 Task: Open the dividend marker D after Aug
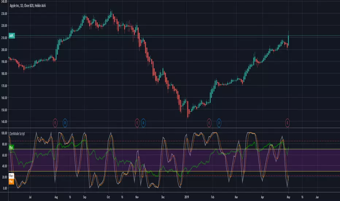[x=65, y=123]
